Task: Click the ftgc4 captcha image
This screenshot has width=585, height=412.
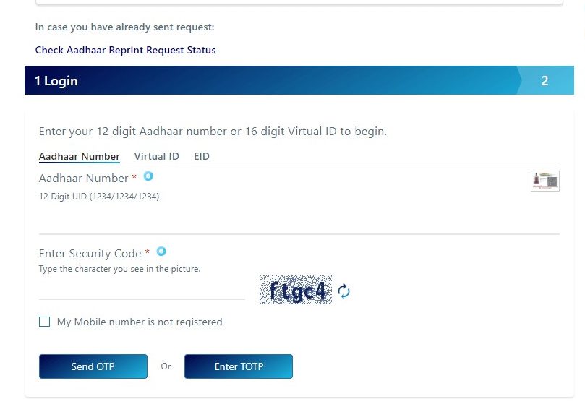Action: (x=296, y=290)
